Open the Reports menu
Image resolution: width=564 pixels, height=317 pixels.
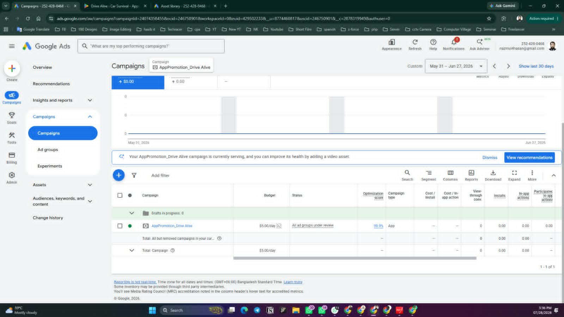471,175
